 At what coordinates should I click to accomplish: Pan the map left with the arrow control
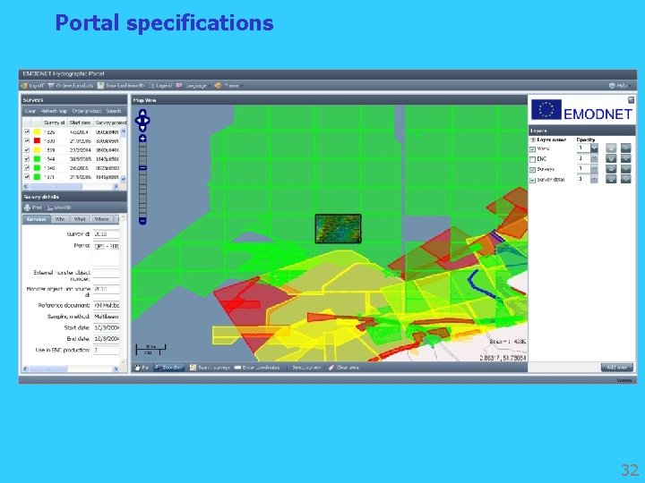137,121
